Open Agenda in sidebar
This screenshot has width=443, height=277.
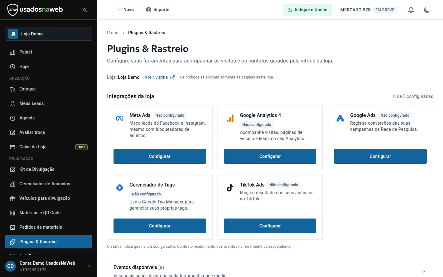pyautogui.click(x=49, y=118)
